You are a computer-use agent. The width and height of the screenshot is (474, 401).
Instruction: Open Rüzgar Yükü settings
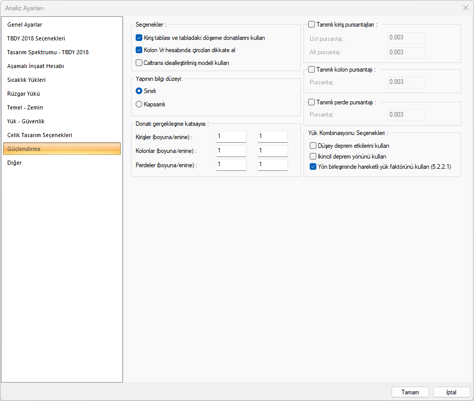61,94
